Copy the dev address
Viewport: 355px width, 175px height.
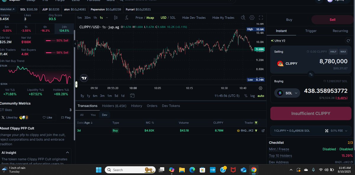pos(352,162)
